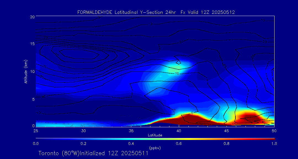This screenshot has height=159, width=298.
Task: Click the latitude tick label 45
Action: pos(227,131)
